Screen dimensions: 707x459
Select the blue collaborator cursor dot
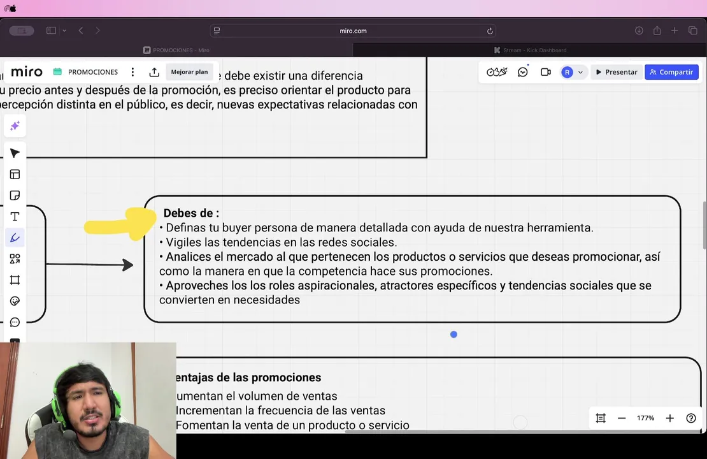click(x=453, y=335)
